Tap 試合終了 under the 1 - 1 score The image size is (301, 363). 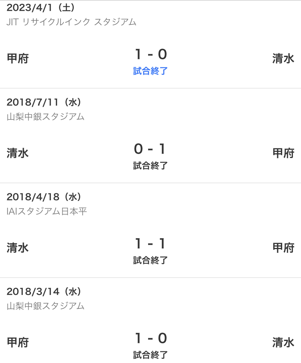150,260
